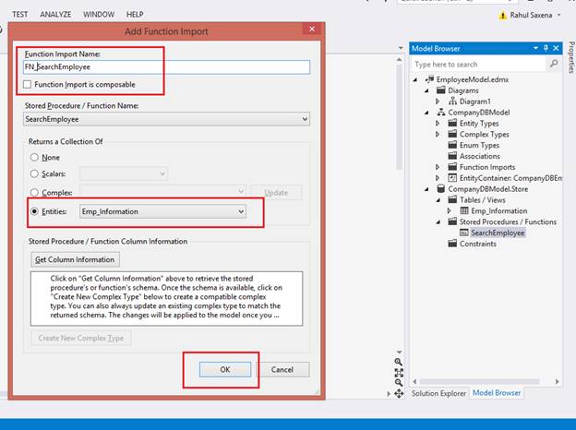Click the OK button
576x430 pixels.
(225, 369)
